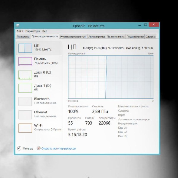Click the handles count 22066

point(104,123)
